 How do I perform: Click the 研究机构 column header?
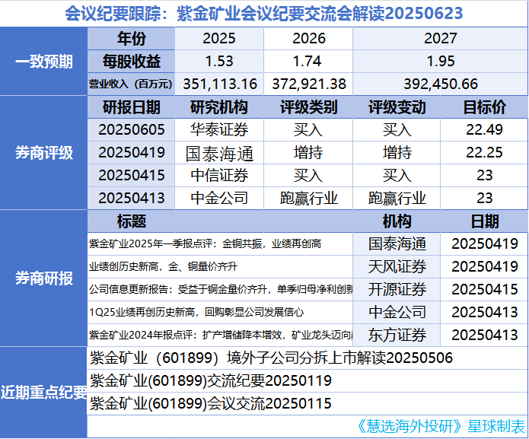point(219,107)
